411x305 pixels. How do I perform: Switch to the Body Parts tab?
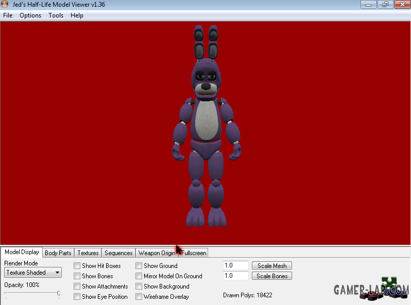(x=58, y=253)
